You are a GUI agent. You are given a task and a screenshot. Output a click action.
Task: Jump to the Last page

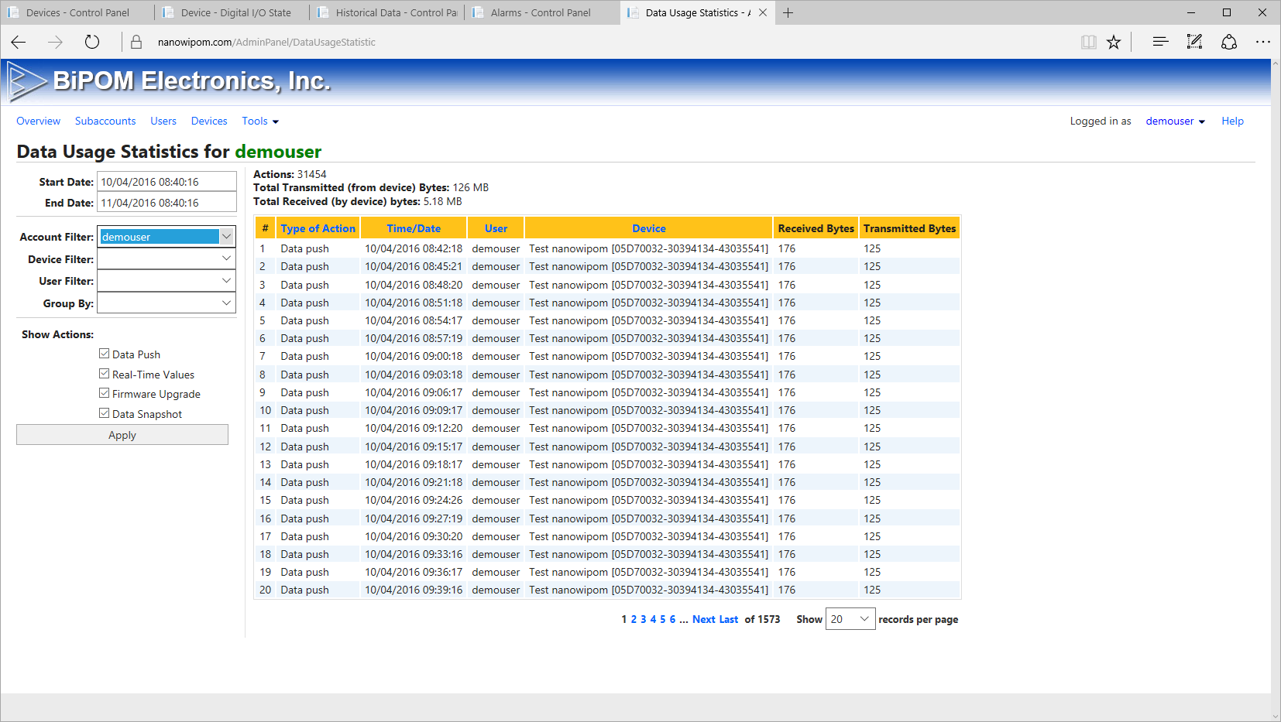pyautogui.click(x=729, y=619)
